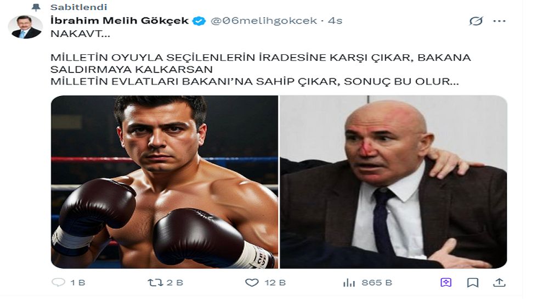543x299 pixels.
Task: Open the profile avatar picture
Action: pyautogui.click(x=25, y=27)
